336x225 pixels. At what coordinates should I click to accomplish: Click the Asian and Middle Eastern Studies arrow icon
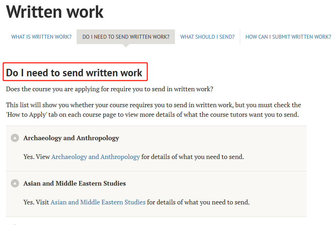point(15,183)
